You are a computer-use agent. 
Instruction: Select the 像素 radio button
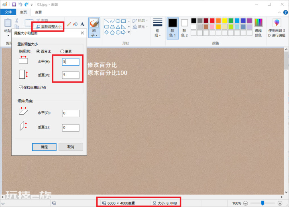[62, 52]
